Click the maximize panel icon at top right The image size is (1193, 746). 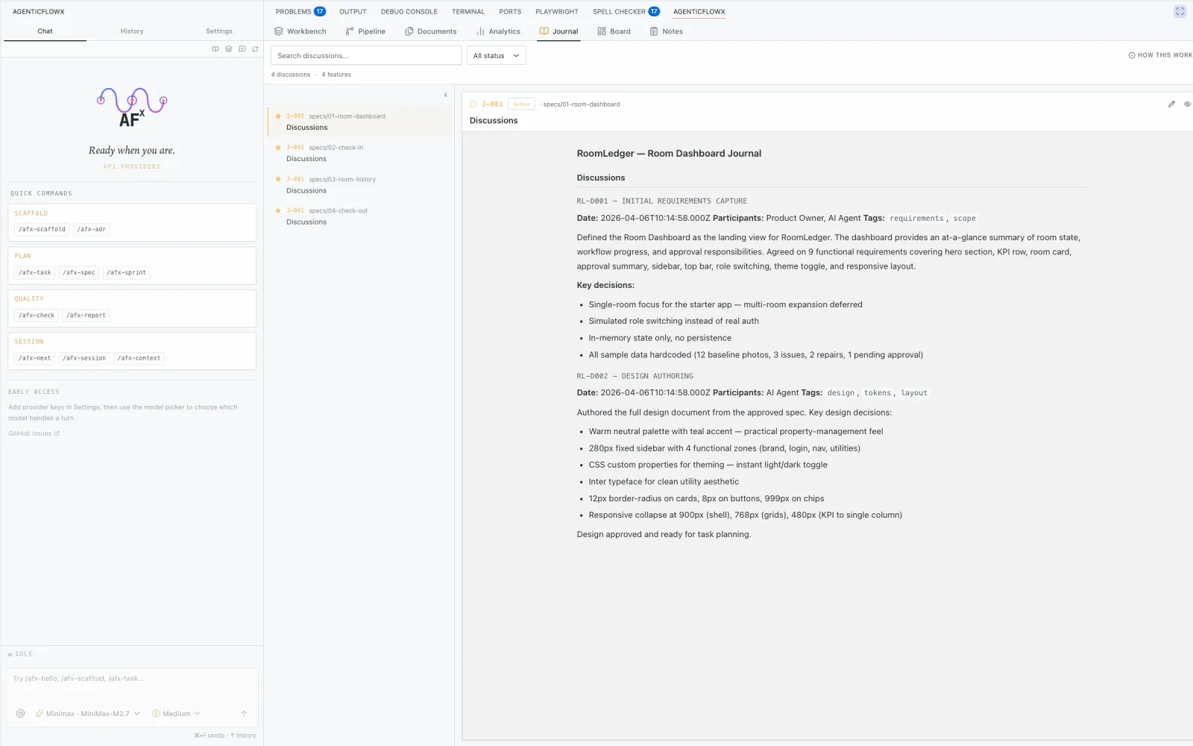click(x=1180, y=11)
